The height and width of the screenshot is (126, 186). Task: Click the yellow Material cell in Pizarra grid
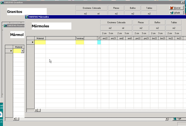[17, 51]
